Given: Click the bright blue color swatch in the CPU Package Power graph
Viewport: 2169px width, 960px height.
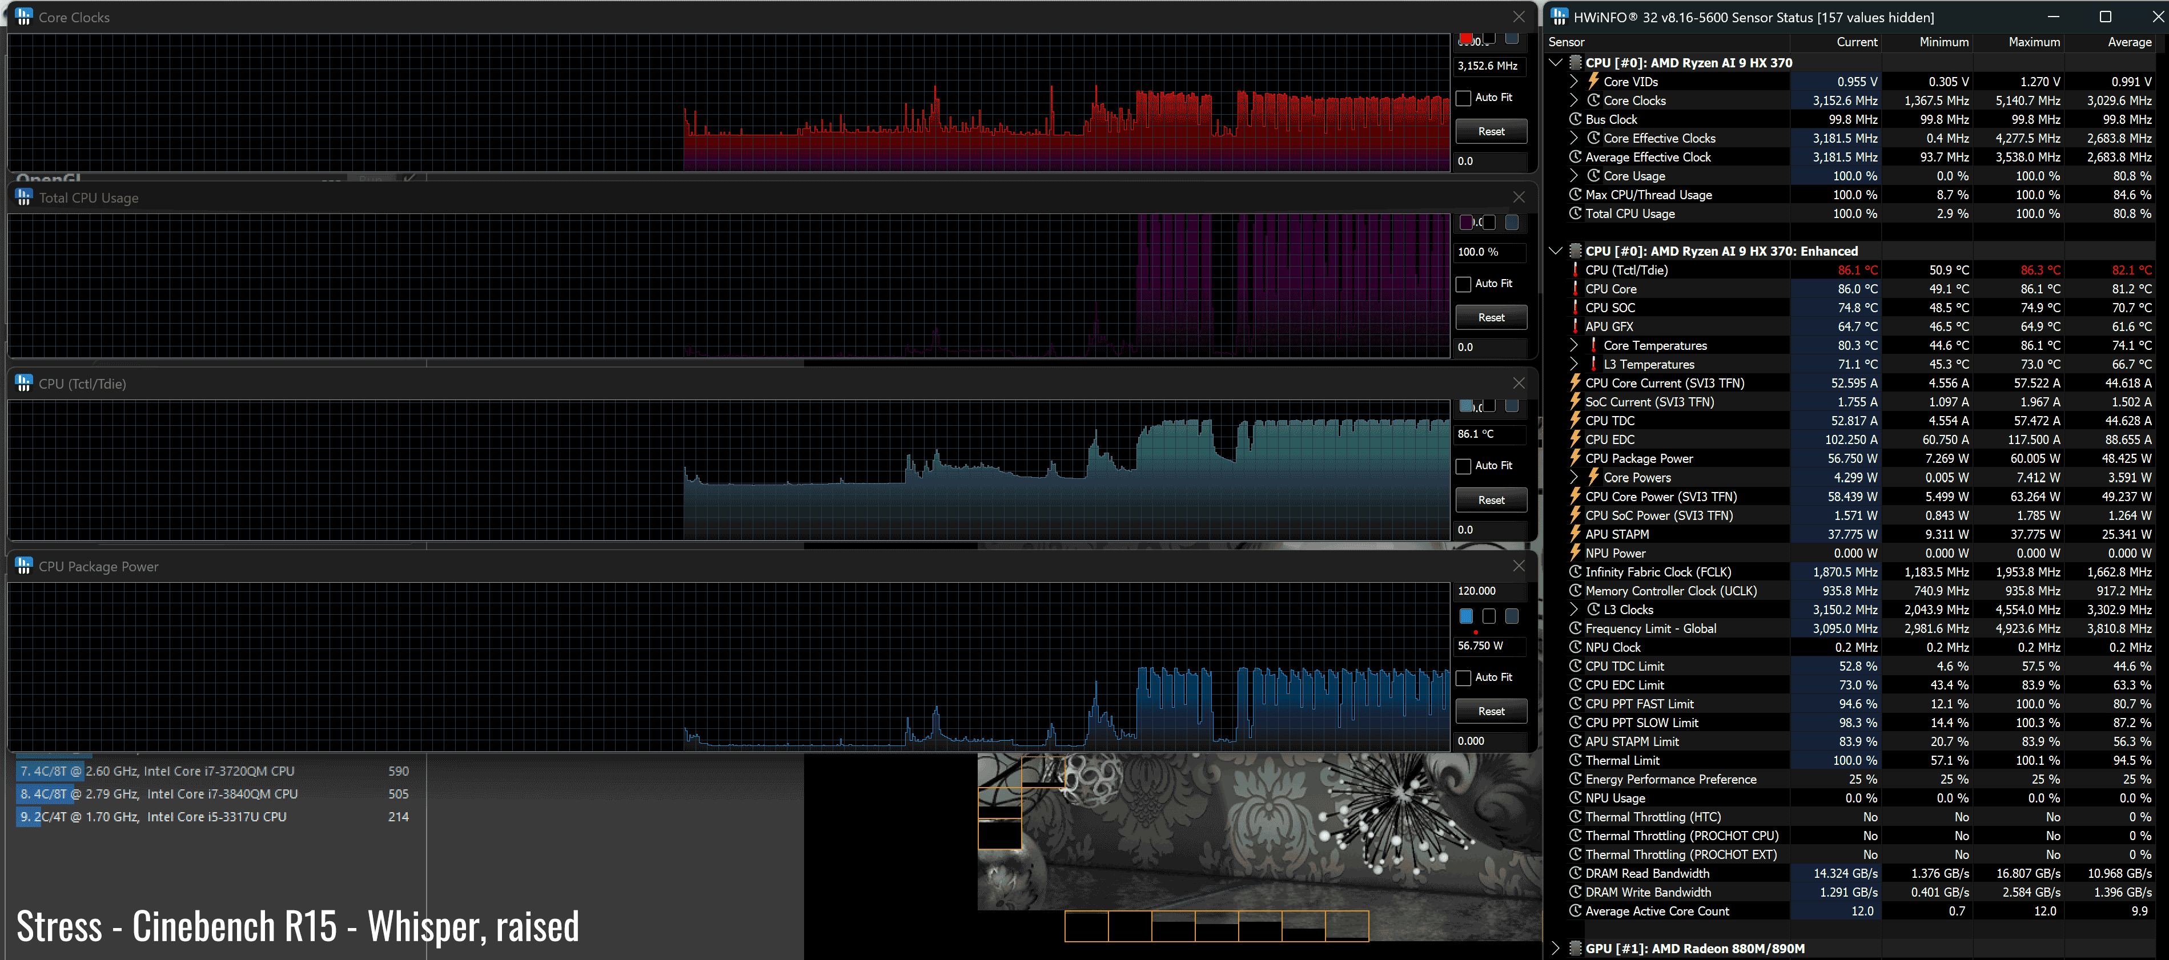Looking at the screenshot, I should pyautogui.click(x=1466, y=616).
